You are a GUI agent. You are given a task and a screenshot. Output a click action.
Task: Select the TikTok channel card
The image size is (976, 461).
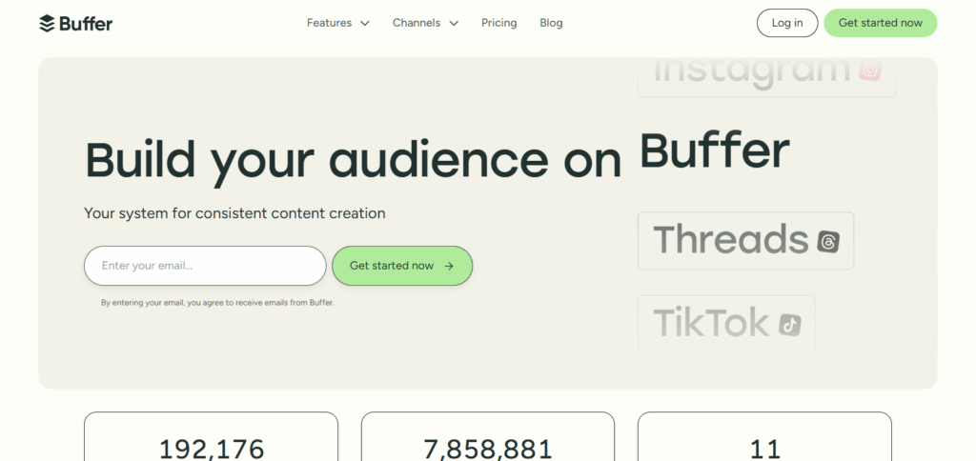[x=726, y=324]
